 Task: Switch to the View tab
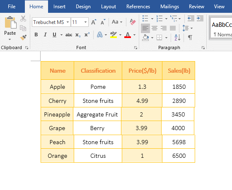click(x=219, y=7)
